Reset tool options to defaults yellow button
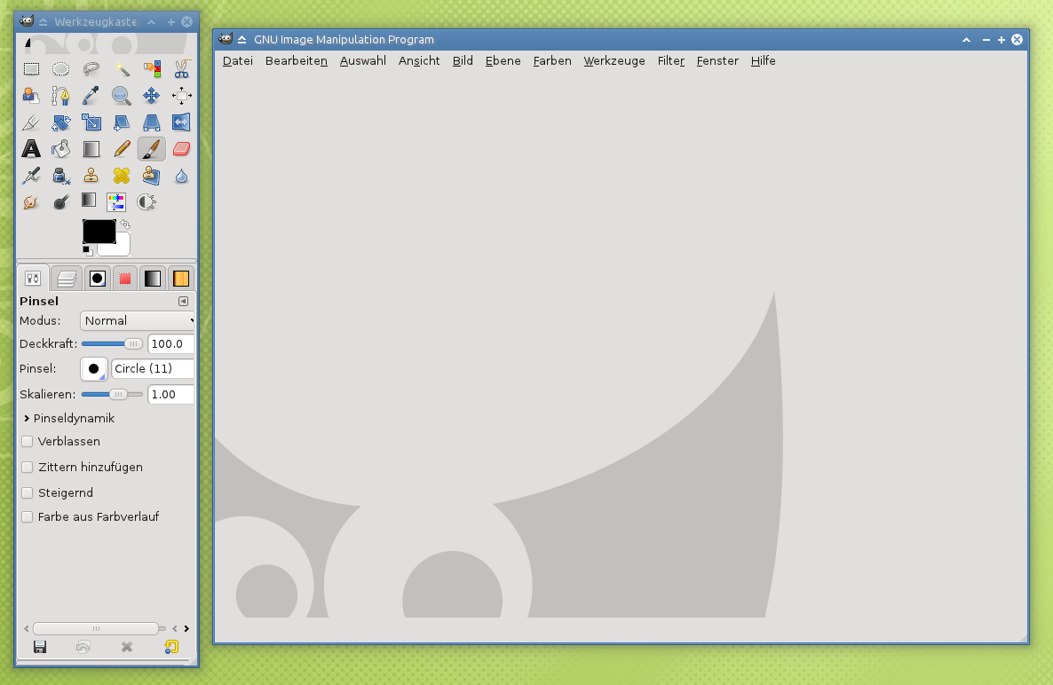Screen dimensions: 1053x685 point(171,647)
